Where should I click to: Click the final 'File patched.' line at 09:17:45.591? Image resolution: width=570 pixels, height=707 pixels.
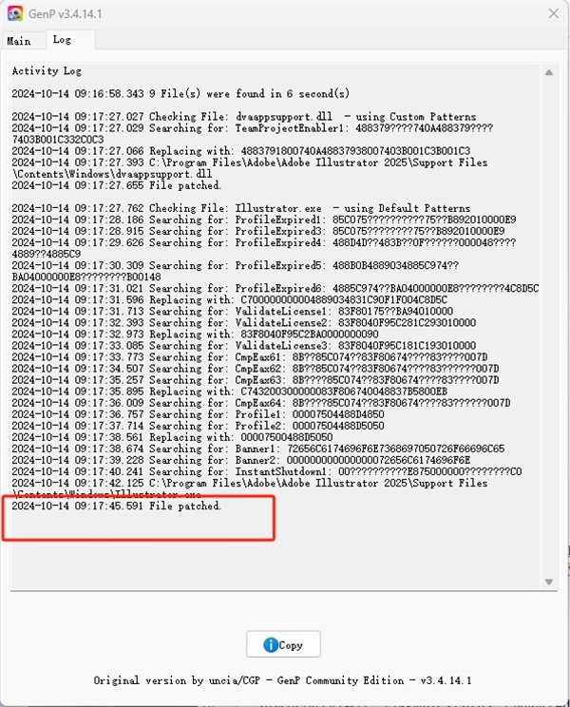pyautogui.click(x=116, y=506)
